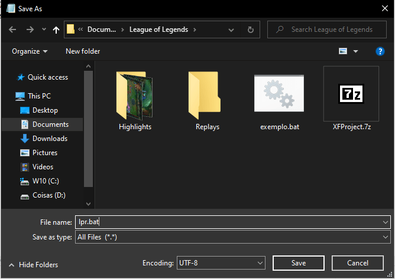Viewport: 395px width, 279px height.
Task: Go forward with the right arrow
Action: coord(30,29)
